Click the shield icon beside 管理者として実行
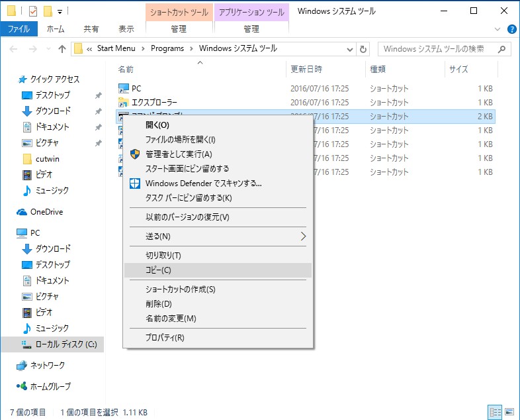The height and width of the screenshot is (420, 520). (135, 154)
